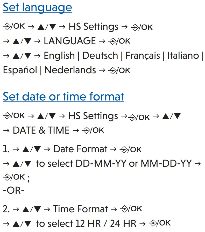Click the down arrow icon before Time Format
The width and height of the screenshot is (205, 232).
(38, 209)
